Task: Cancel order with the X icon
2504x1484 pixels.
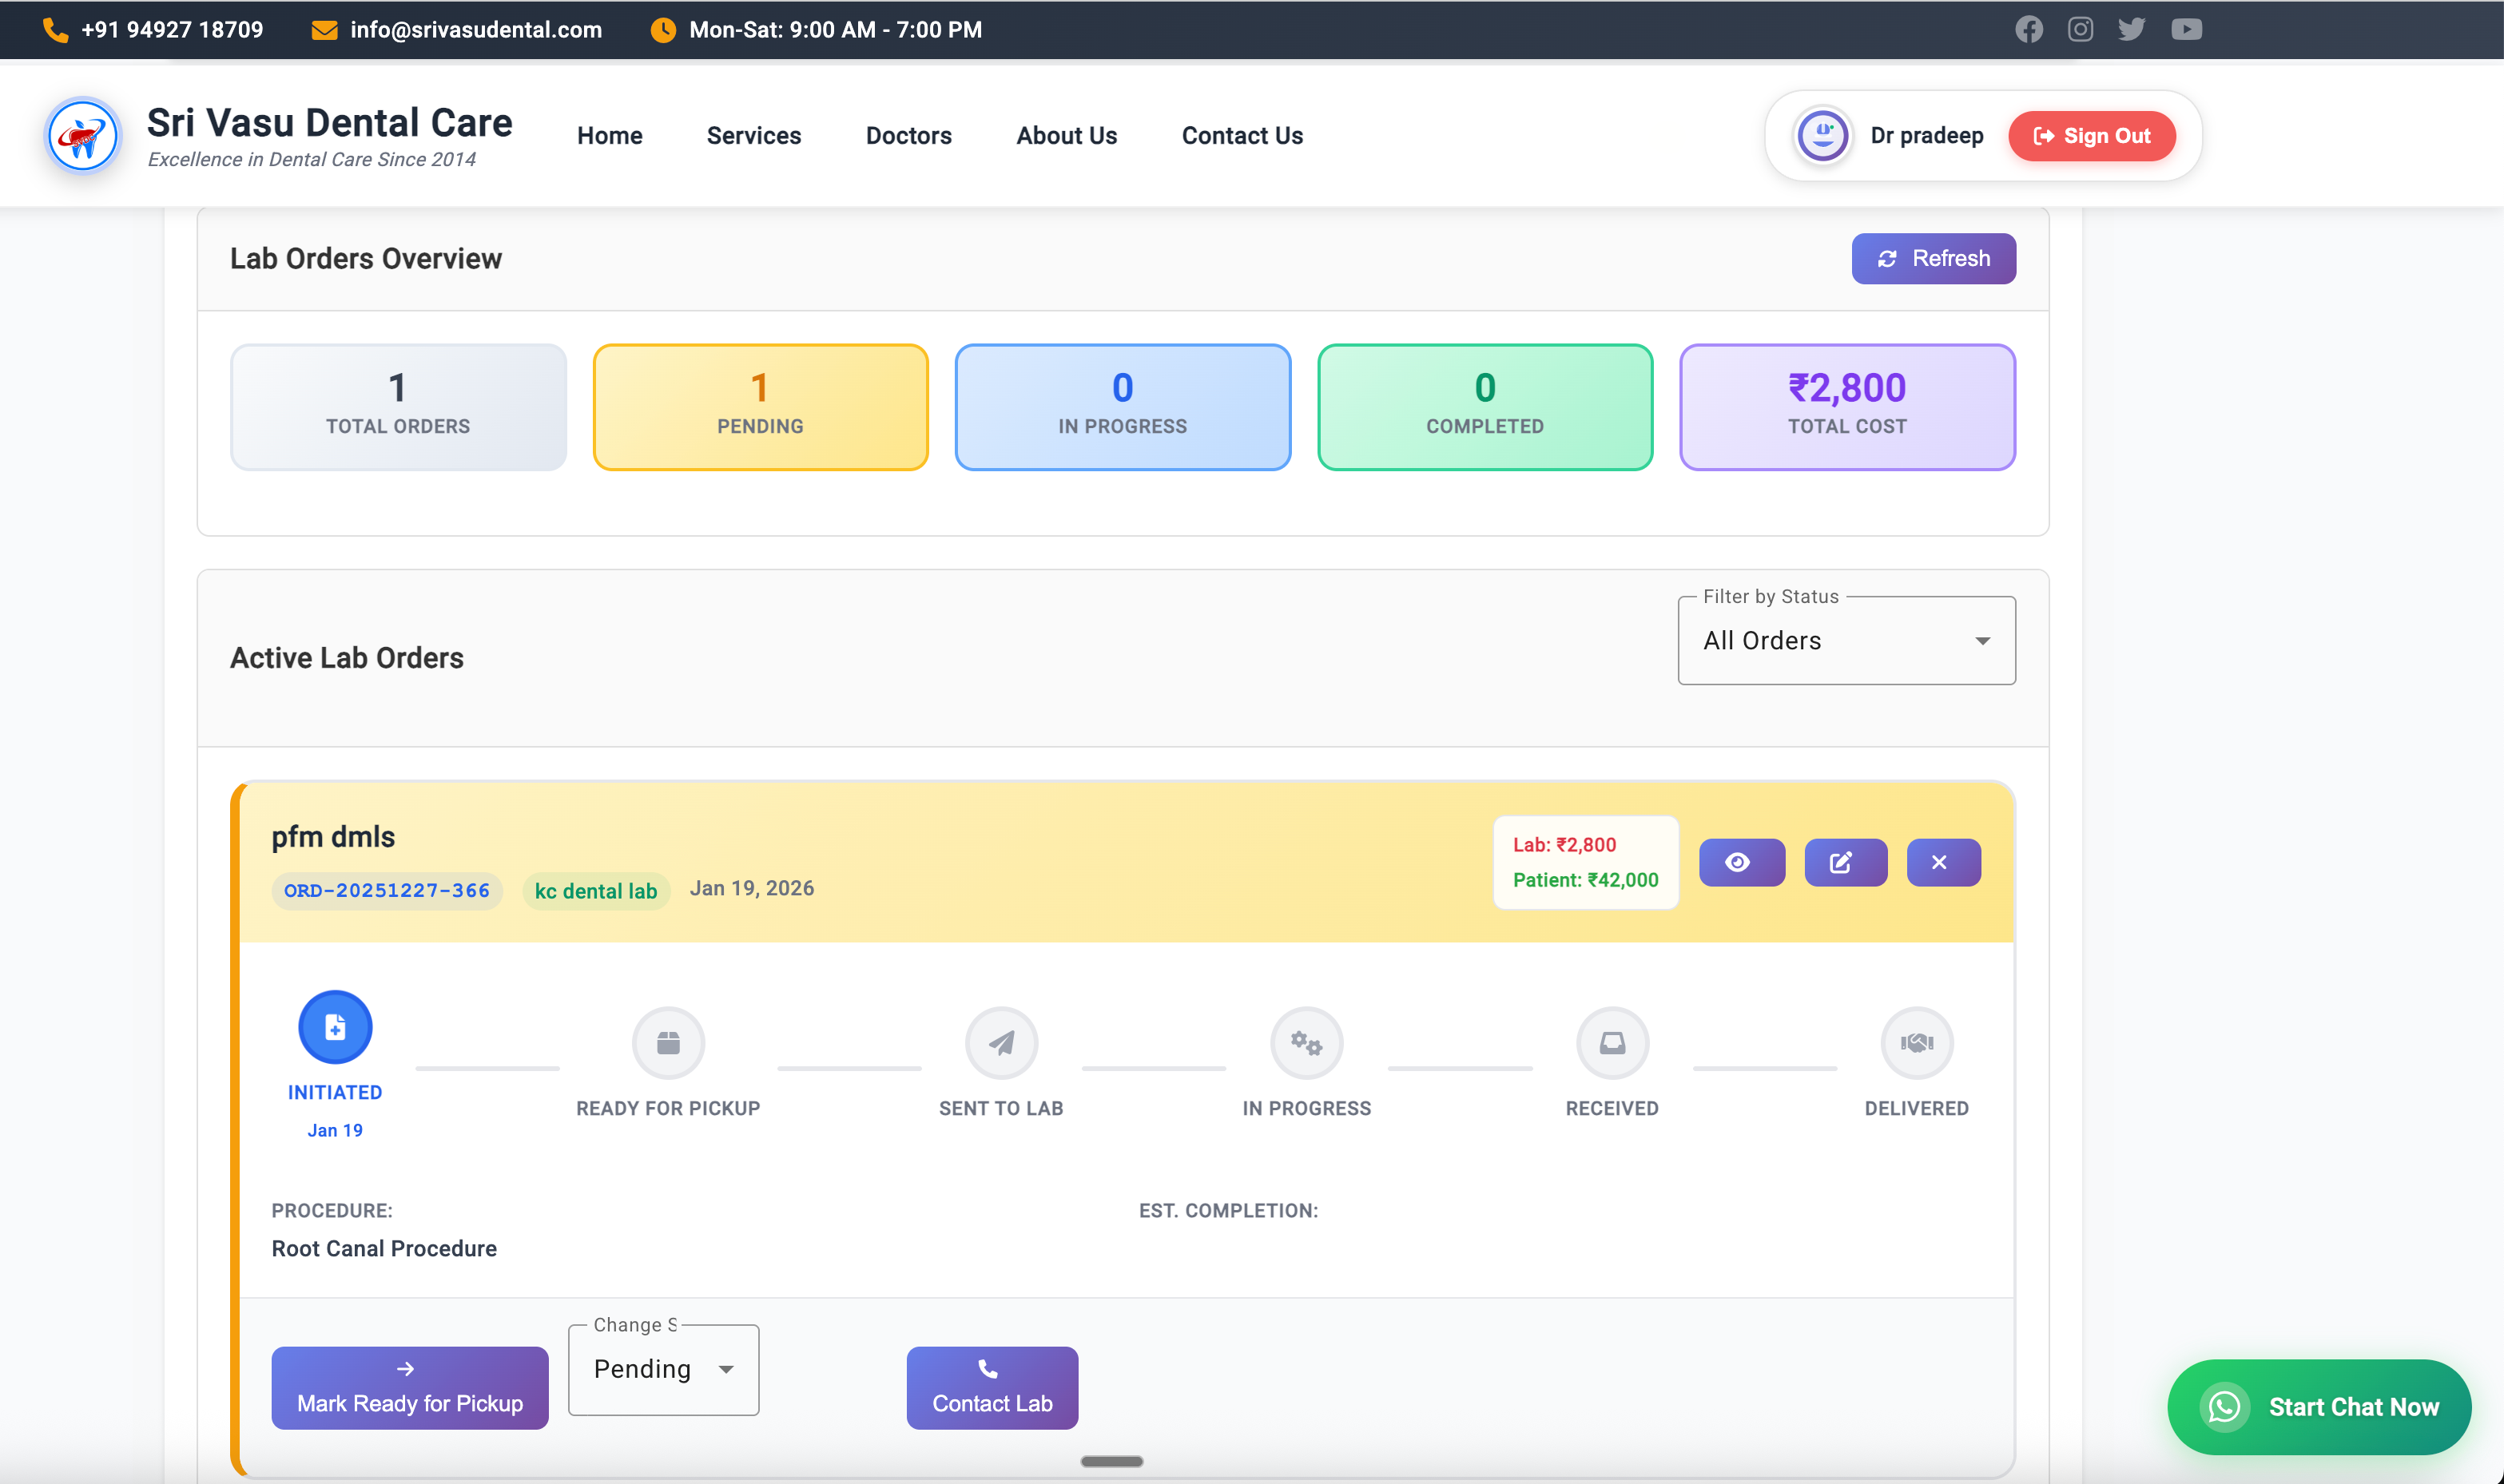Action: [x=1943, y=862]
